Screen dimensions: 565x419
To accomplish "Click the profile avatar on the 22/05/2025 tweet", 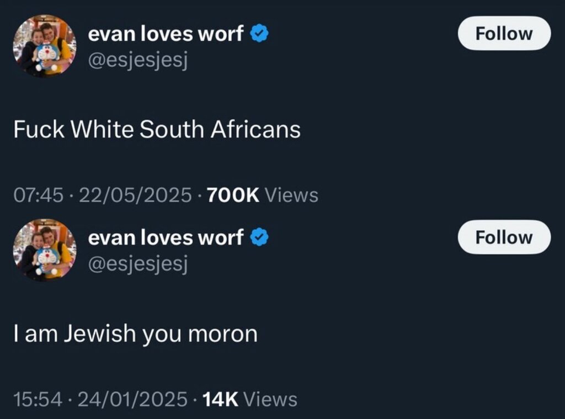I will [45, 46].
